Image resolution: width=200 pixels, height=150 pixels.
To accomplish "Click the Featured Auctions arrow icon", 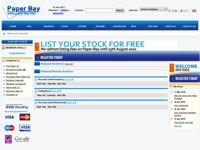I will point(37,64).
